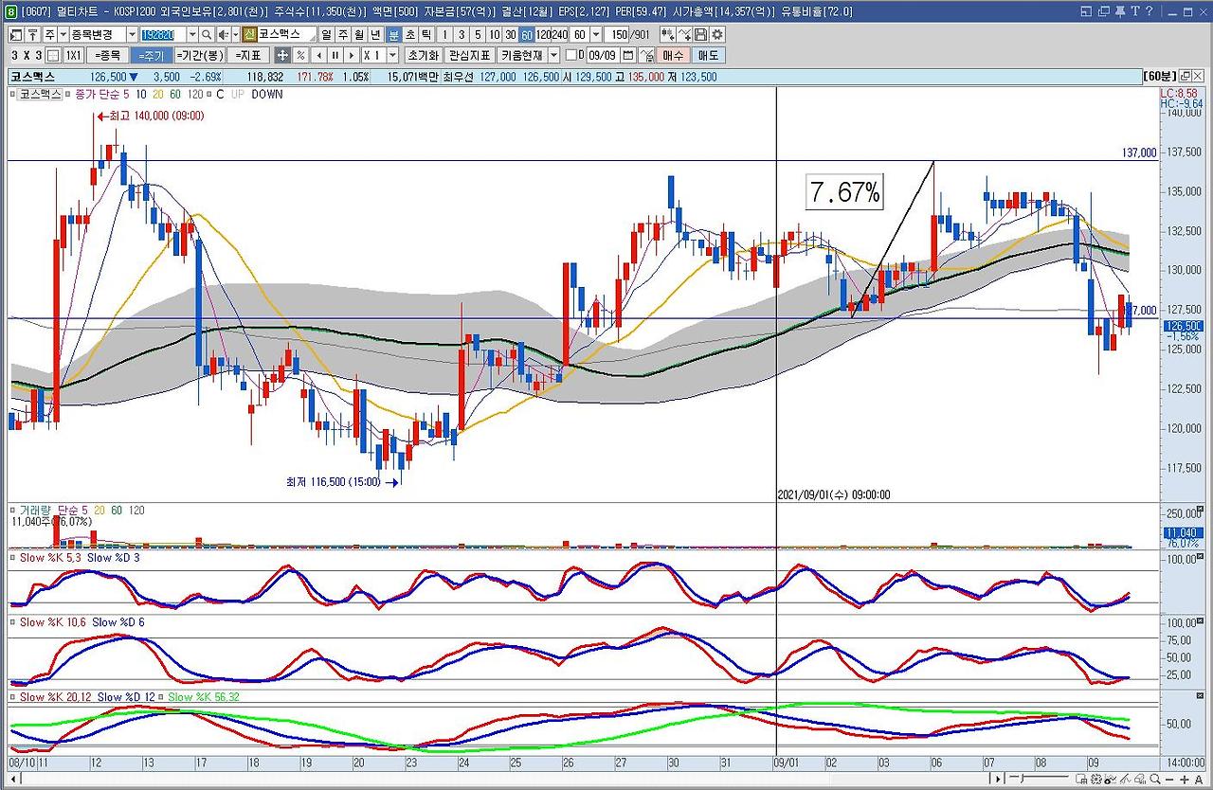Image resolution: width=1213 pixels, height=790 pixels.
Task: Click the 매도 sell button
Action: click(x=707, y=56)
